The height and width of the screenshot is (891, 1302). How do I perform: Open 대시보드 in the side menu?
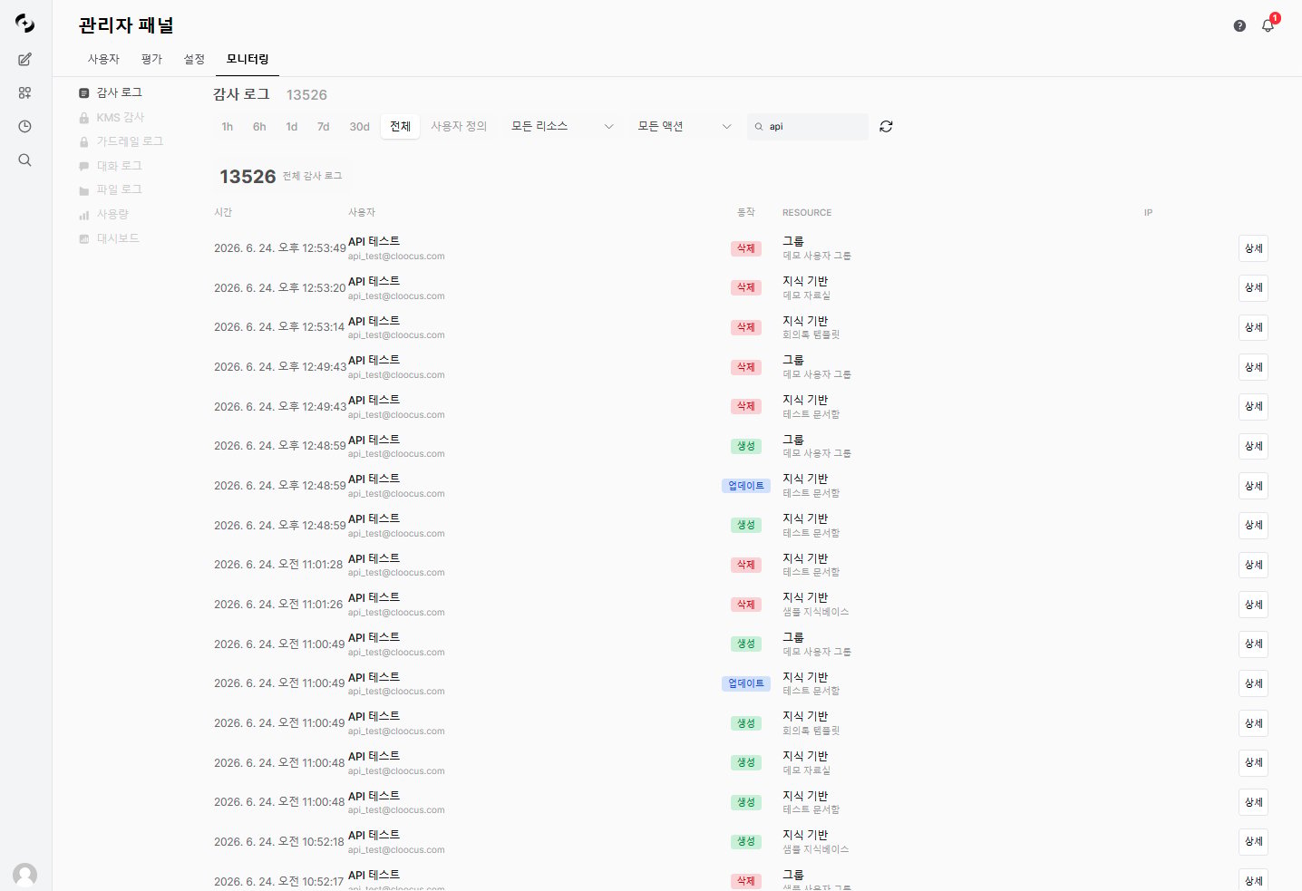point(118,238)
